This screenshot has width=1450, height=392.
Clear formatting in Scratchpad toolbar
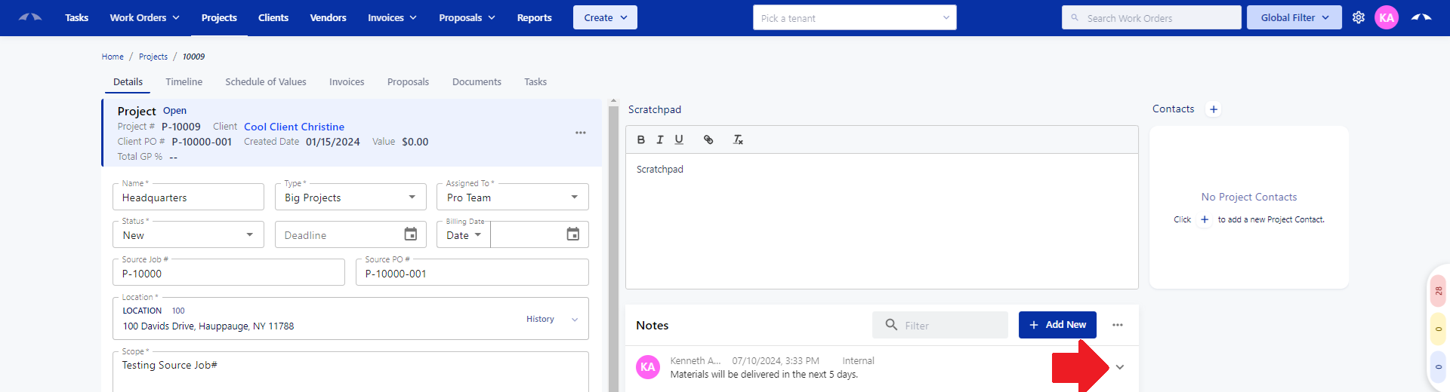click(x=738, y=139)
